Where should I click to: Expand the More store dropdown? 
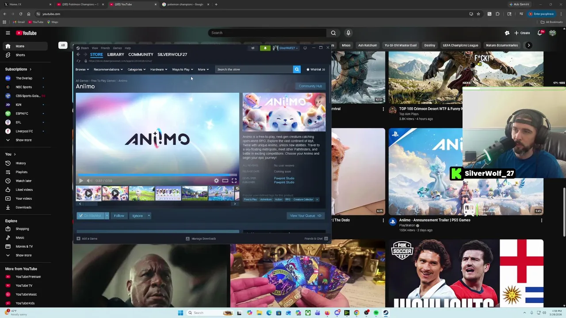[x=203, y=69]
